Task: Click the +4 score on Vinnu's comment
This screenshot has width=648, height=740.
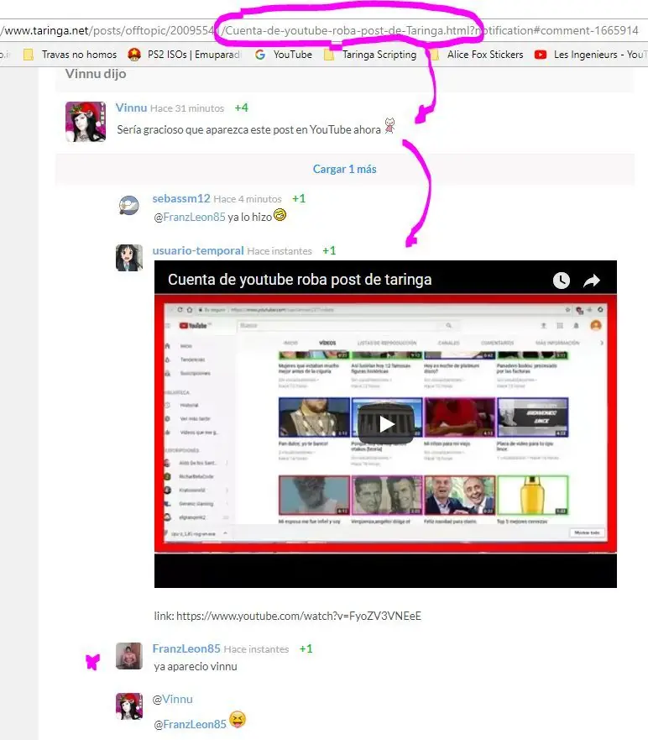Action: pos(242,108)
